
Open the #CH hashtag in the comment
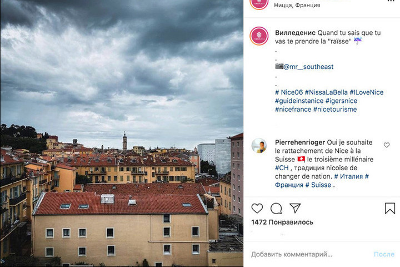point(282,168)
